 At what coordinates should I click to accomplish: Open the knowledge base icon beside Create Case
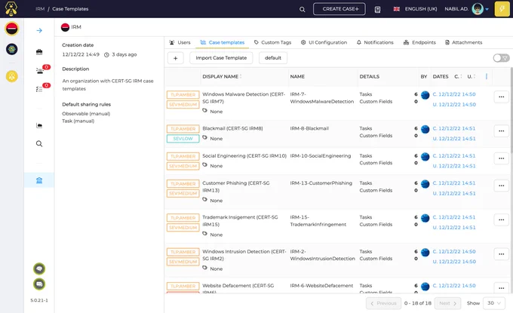coord(377,9)
